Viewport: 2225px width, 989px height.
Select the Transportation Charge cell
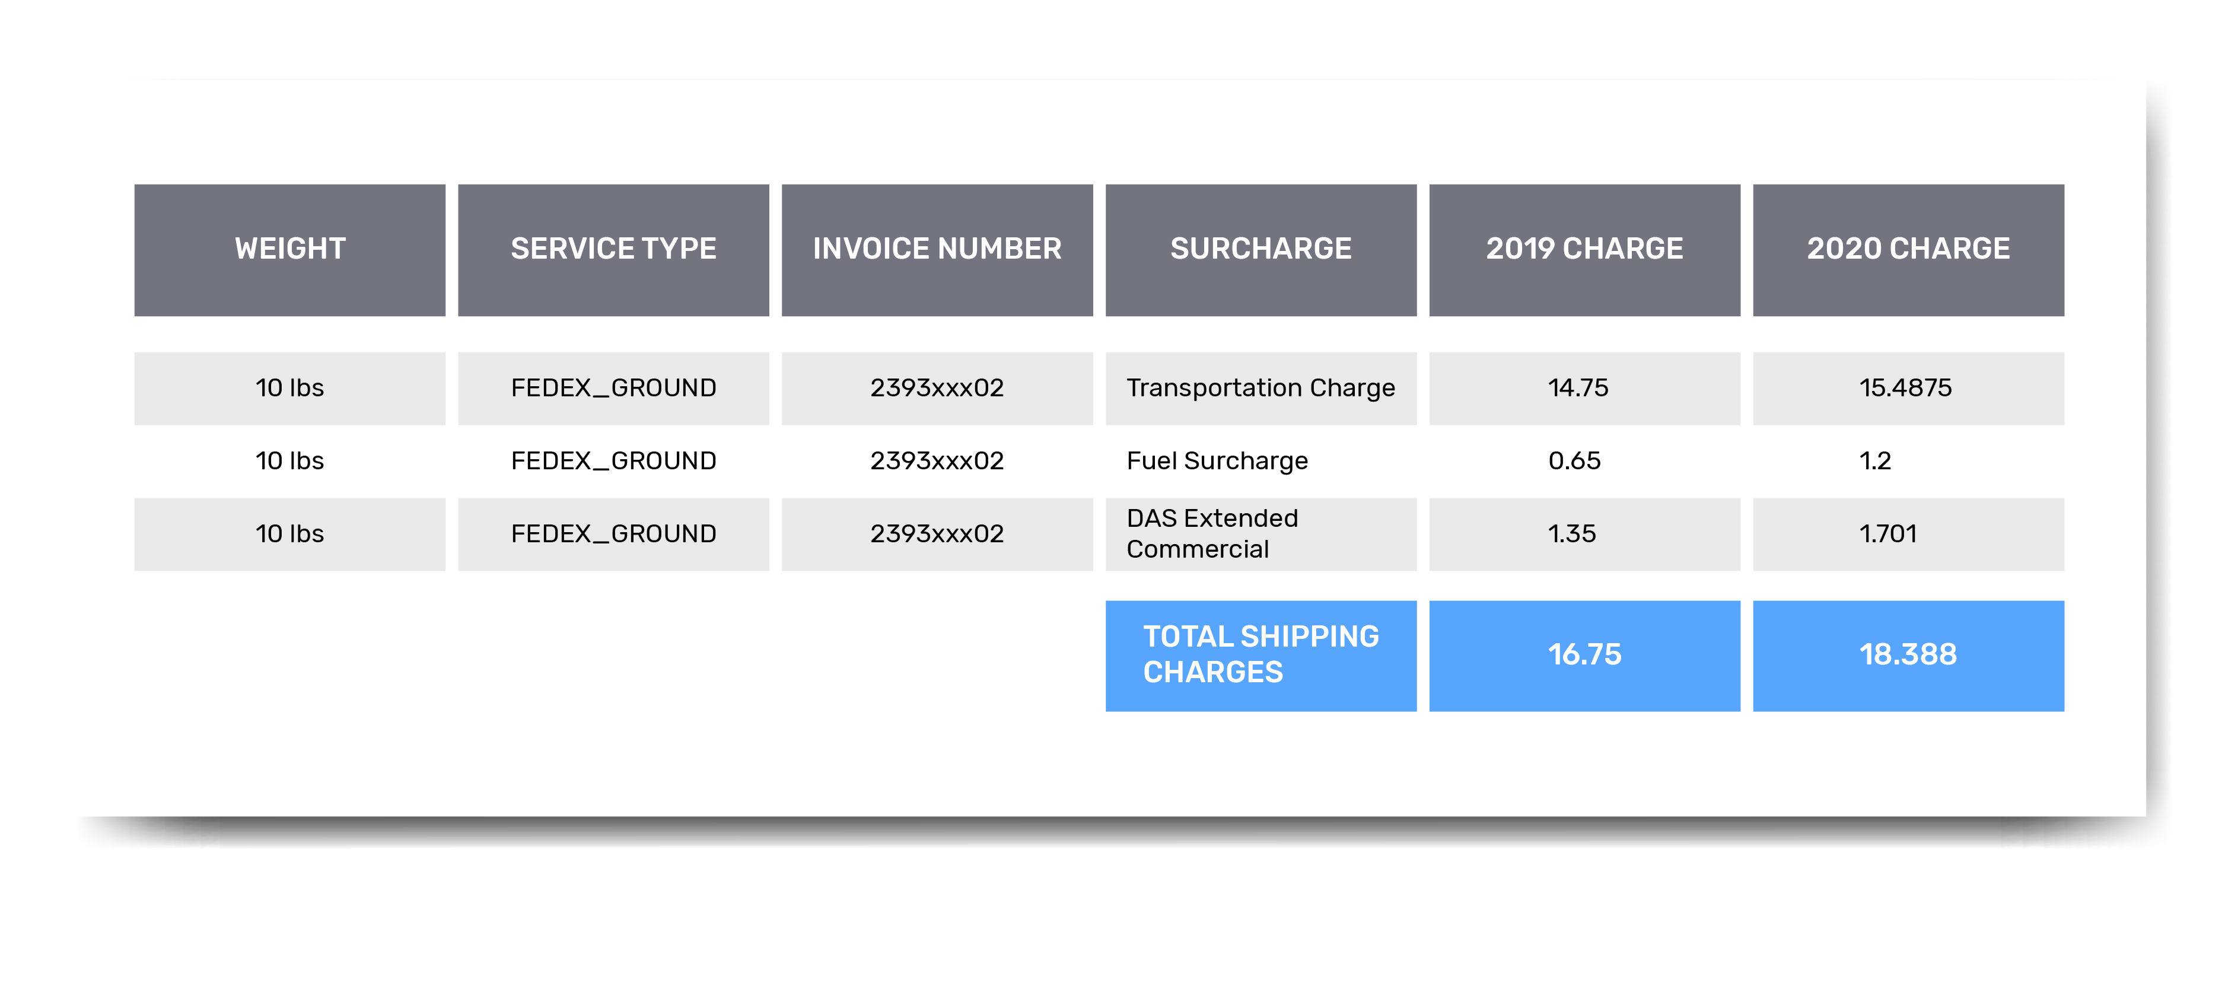(x=1261, y=389)
